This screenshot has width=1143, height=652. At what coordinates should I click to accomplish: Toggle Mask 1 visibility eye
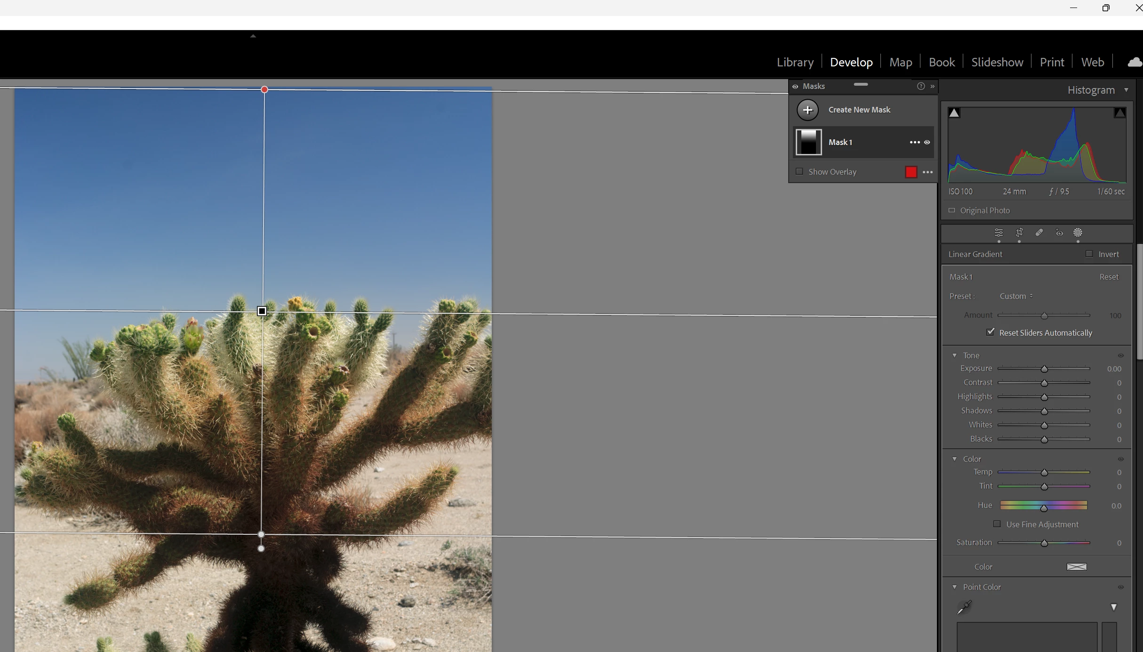927,142
